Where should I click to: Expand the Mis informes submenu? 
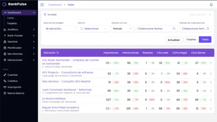click(x=34, y=54)
